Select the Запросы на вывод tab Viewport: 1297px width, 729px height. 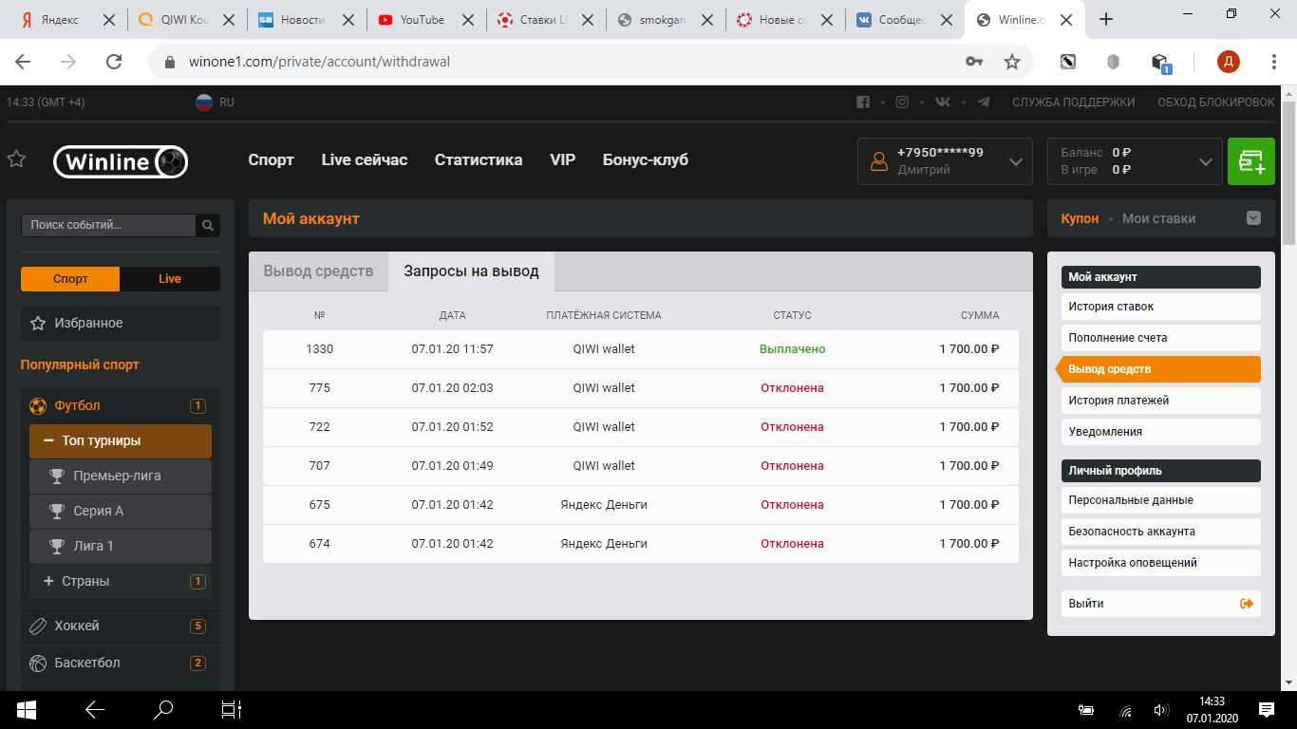[471, 271]
